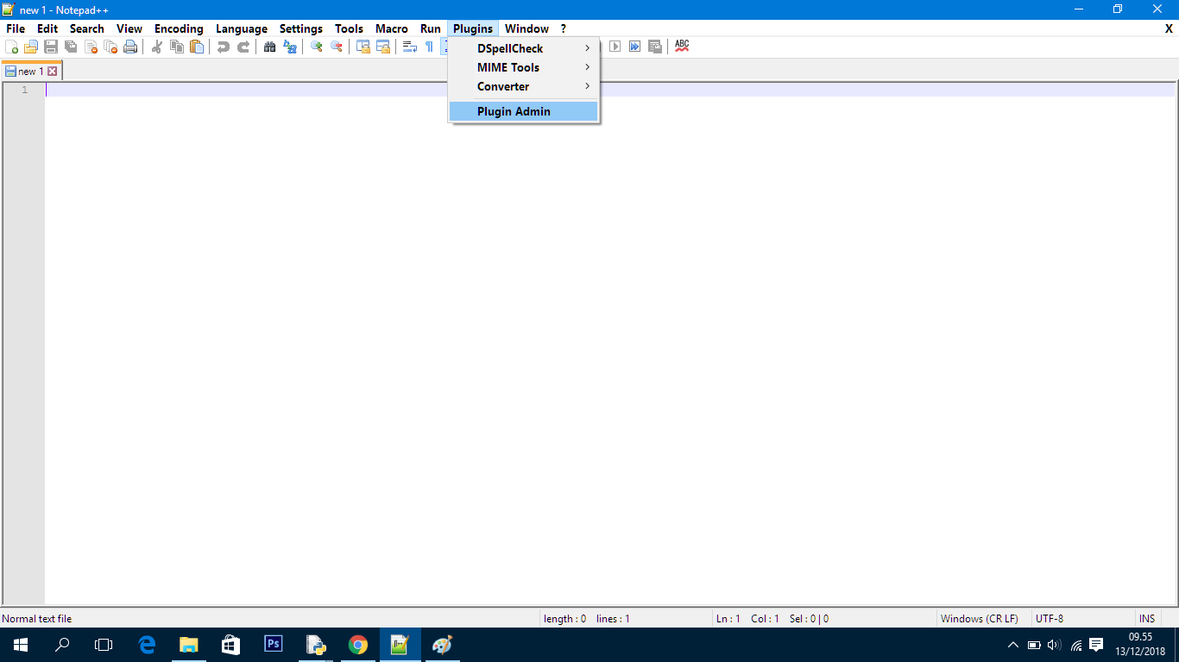Open the File menu

[16, 28]
